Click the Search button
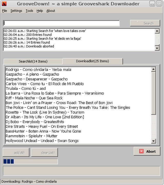The width and height of the screenshot is (164, 185). tap(145, 23)
